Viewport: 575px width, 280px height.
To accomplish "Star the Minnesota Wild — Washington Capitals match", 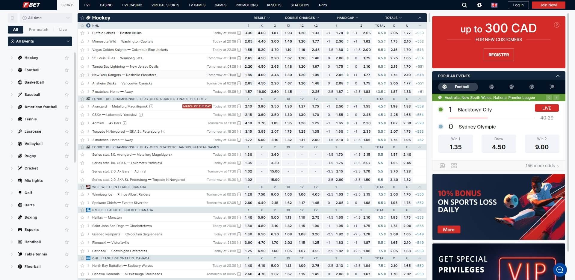I will pyautogui.click(x=82, y=41).
